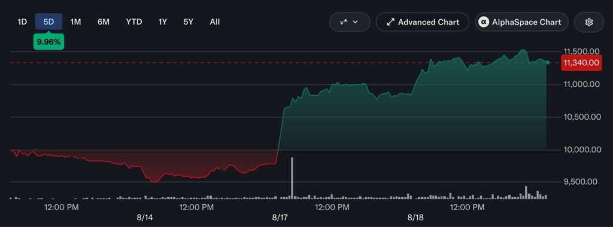Viewport: 613px width, 227px height.
Task: Show the 5Y price history
Action: tap(189, 22)
